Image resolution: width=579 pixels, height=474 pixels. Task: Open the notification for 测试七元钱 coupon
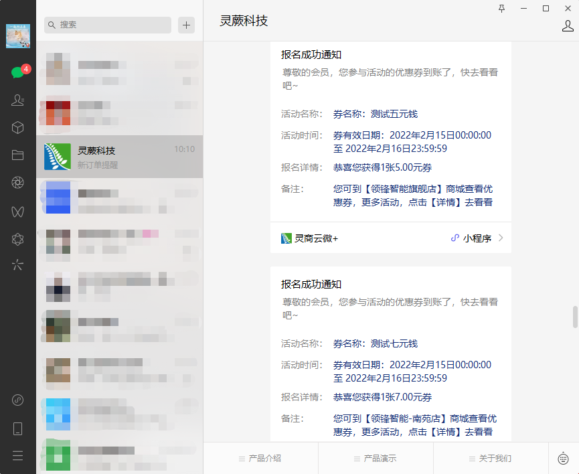click(x=391, y=354)
